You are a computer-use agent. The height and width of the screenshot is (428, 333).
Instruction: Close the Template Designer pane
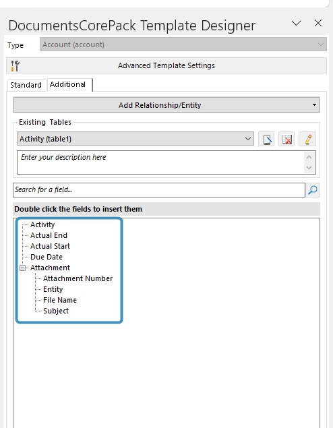click(x=318, y=23)
